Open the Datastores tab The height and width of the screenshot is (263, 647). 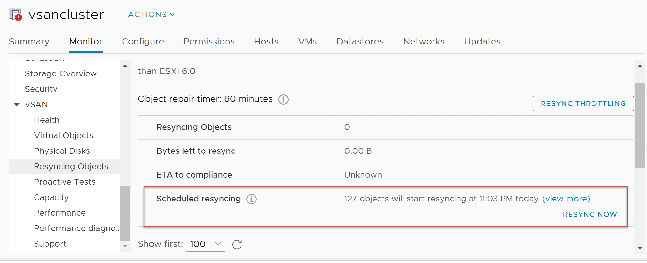pyautogui.click(x=360, y=42)
